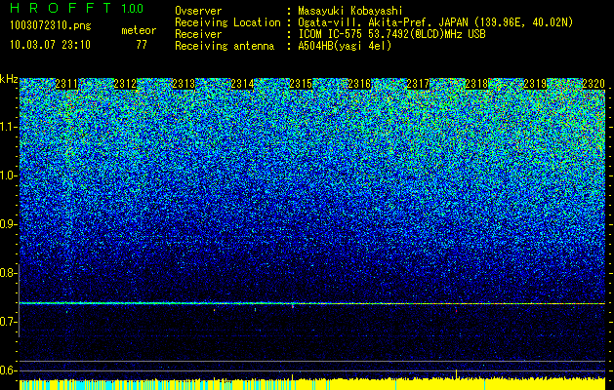614x390 pixels.
Task: Click the 0.8 kHz axis label
Action: (x=7, y=273)
